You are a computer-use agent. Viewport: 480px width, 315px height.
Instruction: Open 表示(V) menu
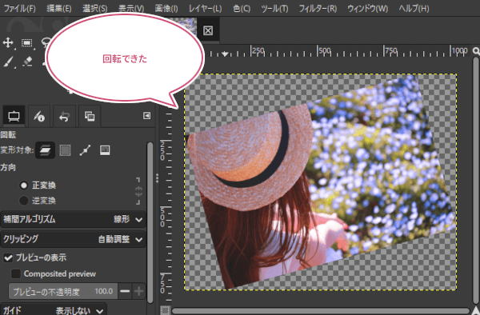click(x=131, y=8)
